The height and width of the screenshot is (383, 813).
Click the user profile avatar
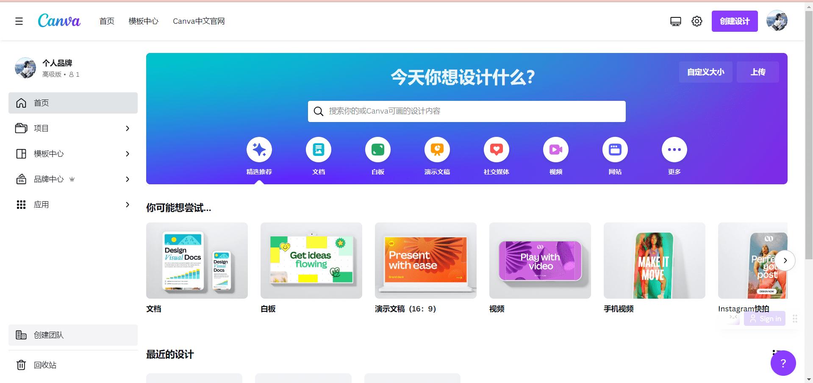point(777,20)
